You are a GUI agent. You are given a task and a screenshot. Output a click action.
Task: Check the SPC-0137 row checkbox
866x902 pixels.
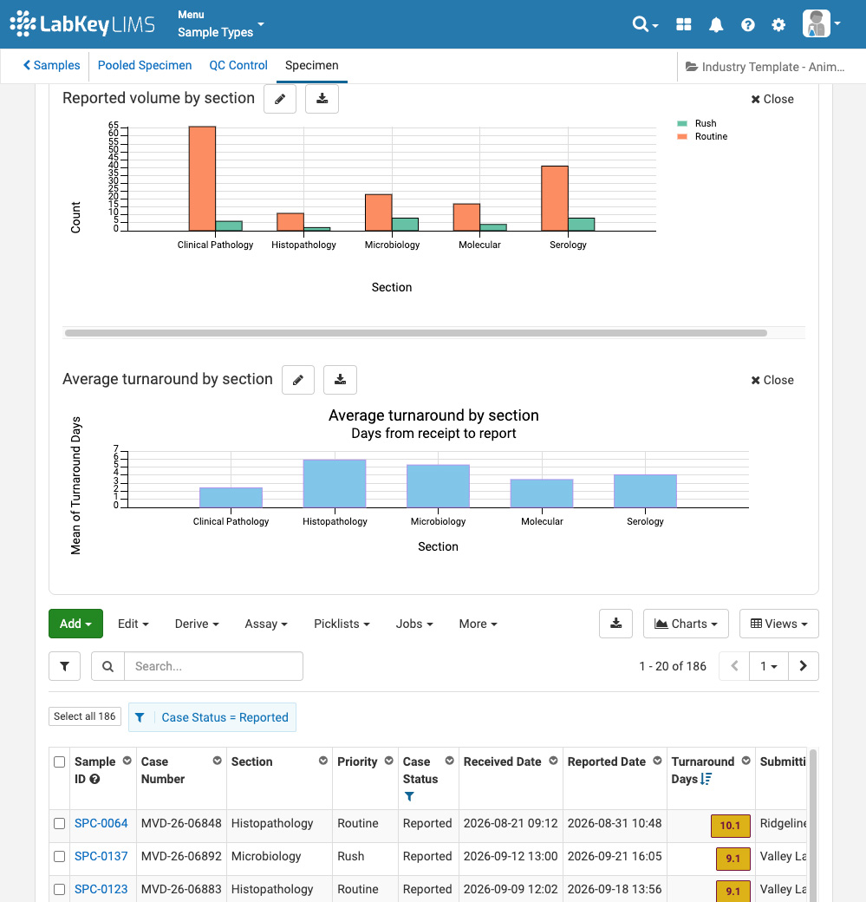(59, 856)
